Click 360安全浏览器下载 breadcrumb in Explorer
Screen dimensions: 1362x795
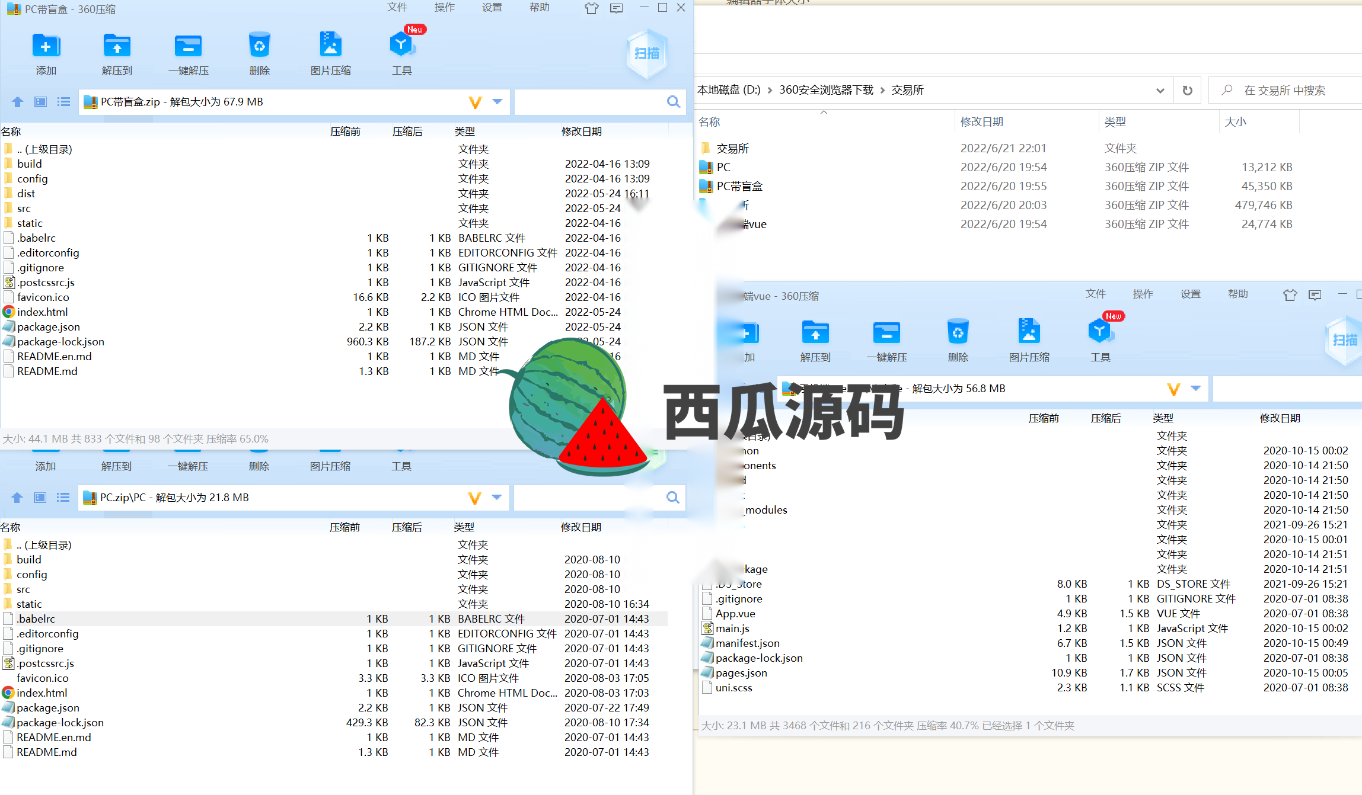click(826, 90)
